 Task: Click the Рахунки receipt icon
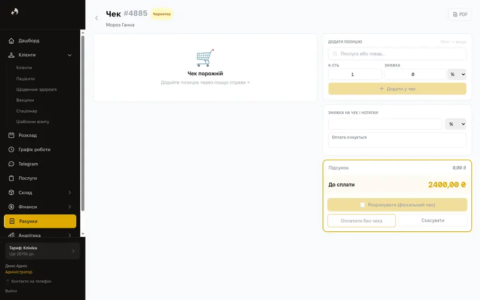point(12,221)
